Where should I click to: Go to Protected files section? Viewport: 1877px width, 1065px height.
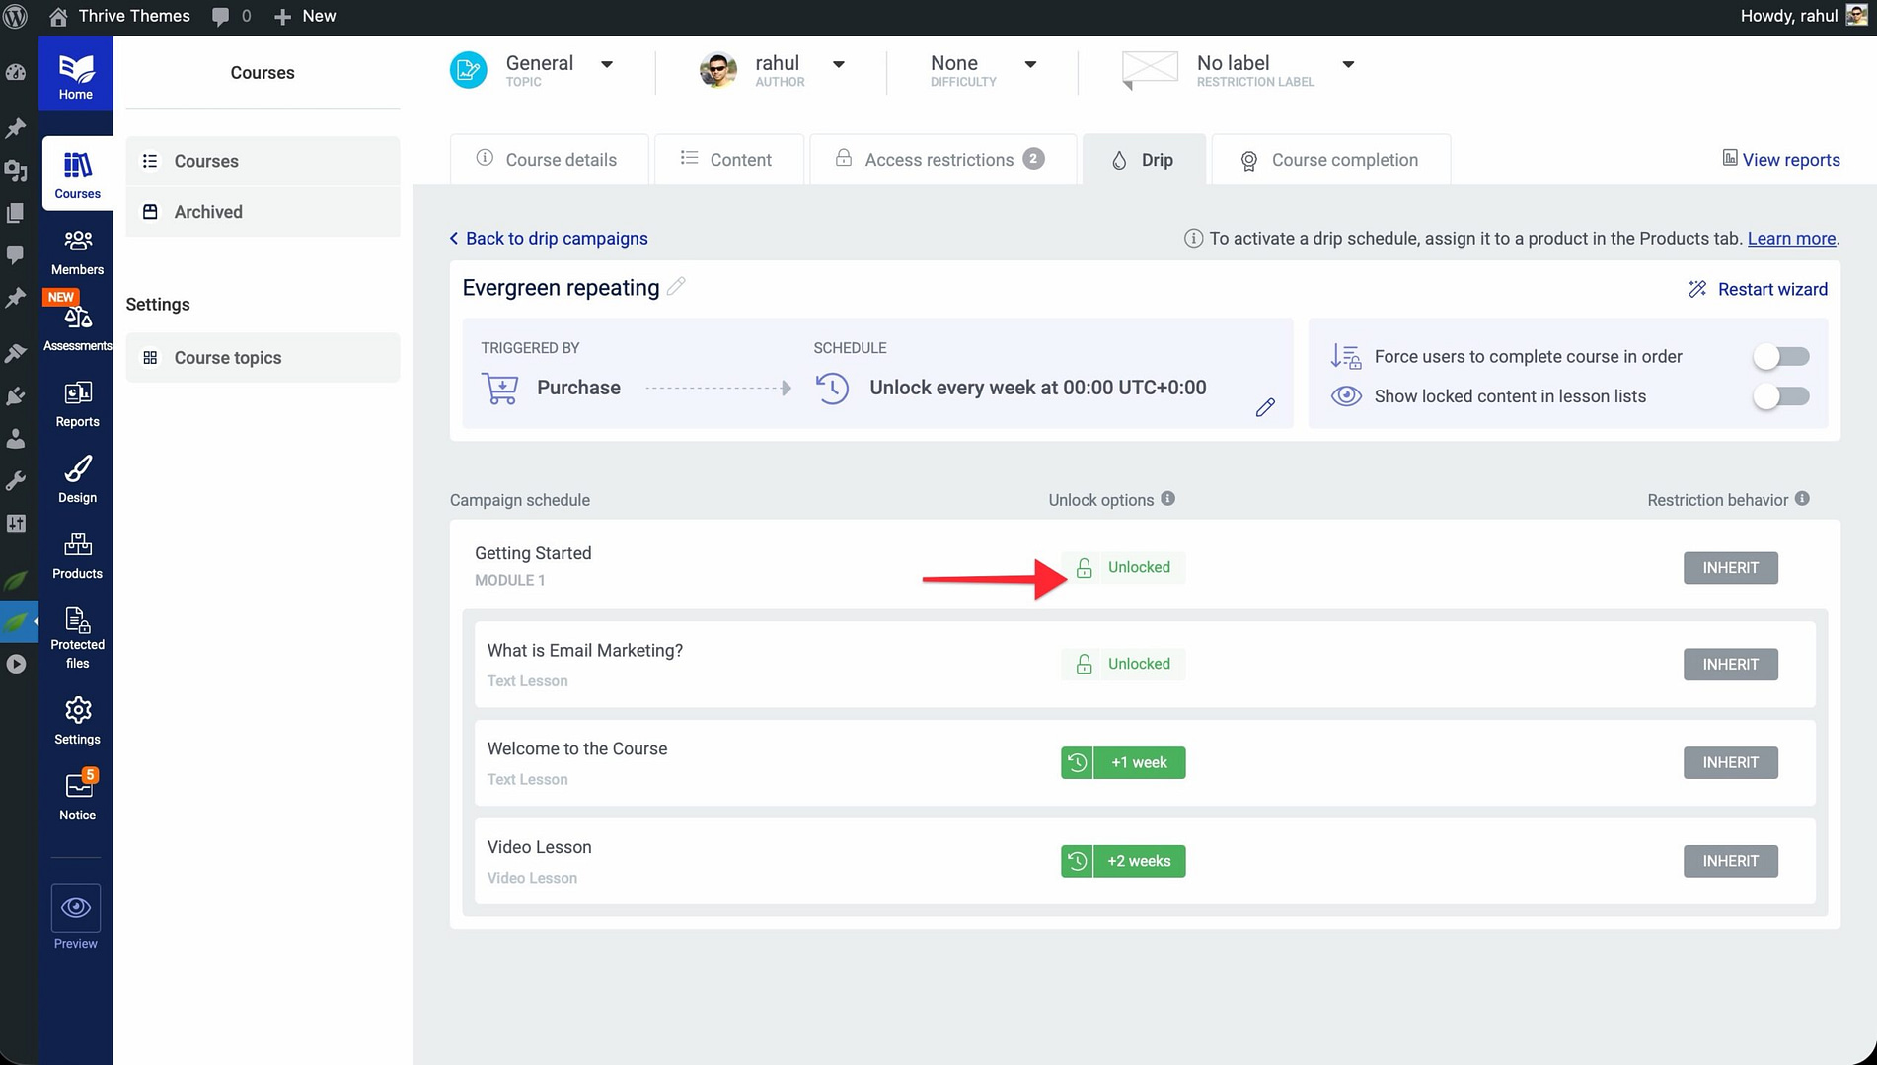click(77, 637)
